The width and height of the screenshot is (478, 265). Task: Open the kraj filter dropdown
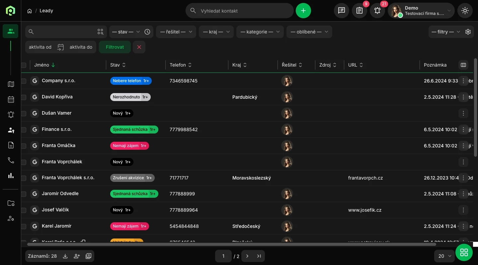(x=216, y=32)
